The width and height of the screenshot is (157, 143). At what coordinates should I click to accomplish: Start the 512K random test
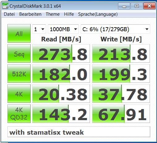pyautogui.click(x=19, y=74)
